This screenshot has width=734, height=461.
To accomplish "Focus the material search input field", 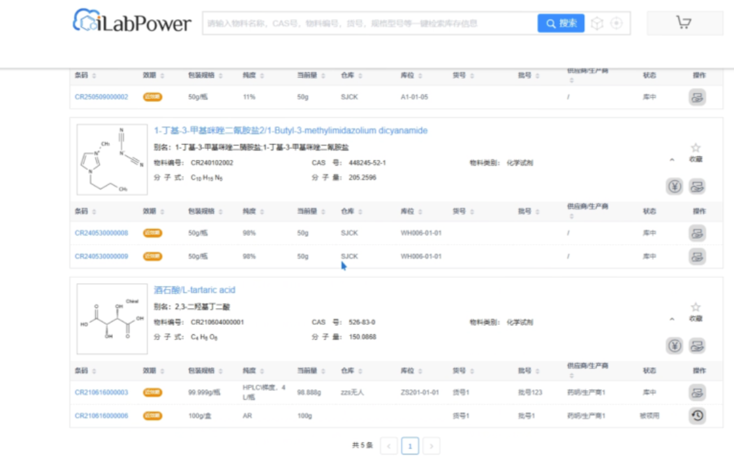I will tap(370, 24).
